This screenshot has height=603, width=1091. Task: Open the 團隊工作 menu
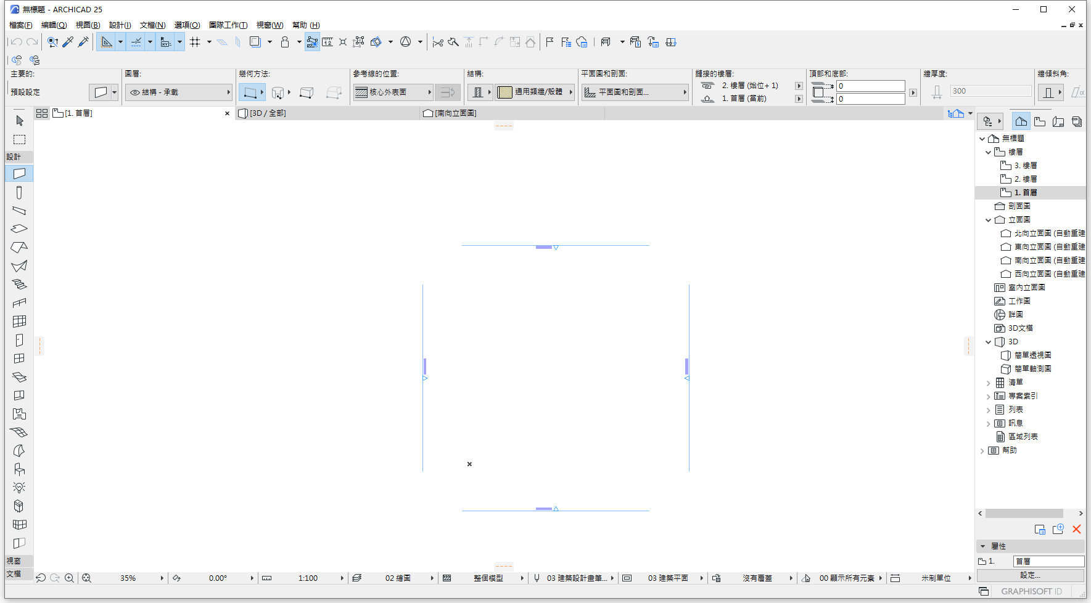(228, 25)
